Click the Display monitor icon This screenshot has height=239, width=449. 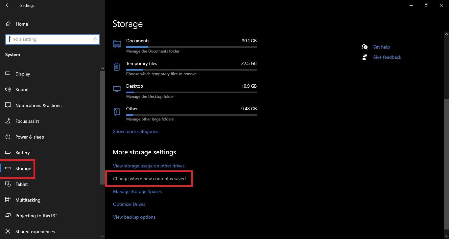(x=8, y=74)
